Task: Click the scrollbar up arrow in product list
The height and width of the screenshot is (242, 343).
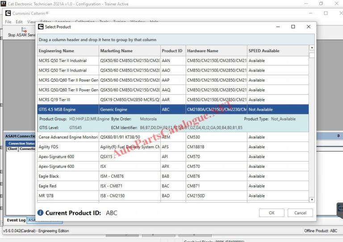Action: pyautogui.click(x=312, y=48)
